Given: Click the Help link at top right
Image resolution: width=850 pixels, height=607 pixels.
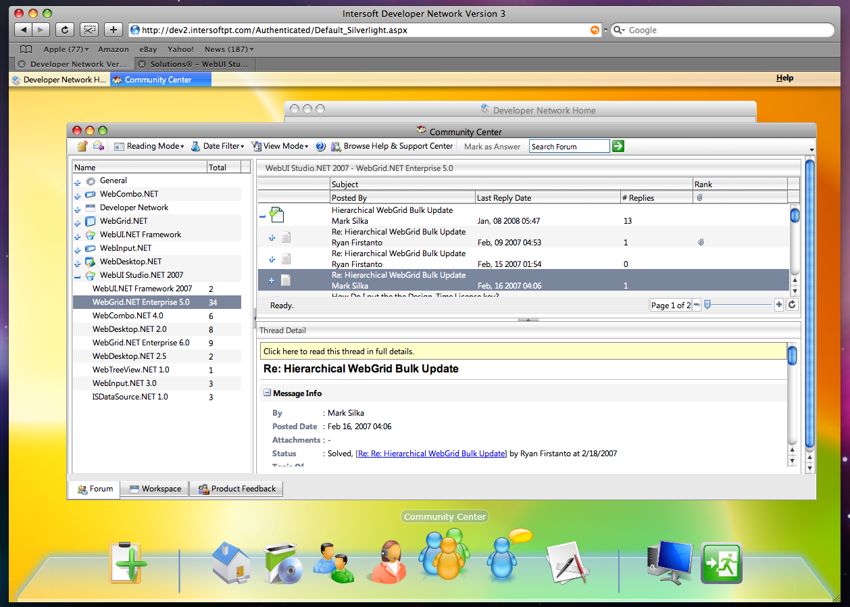Looking at the screenshot, I should pos(784,78).
